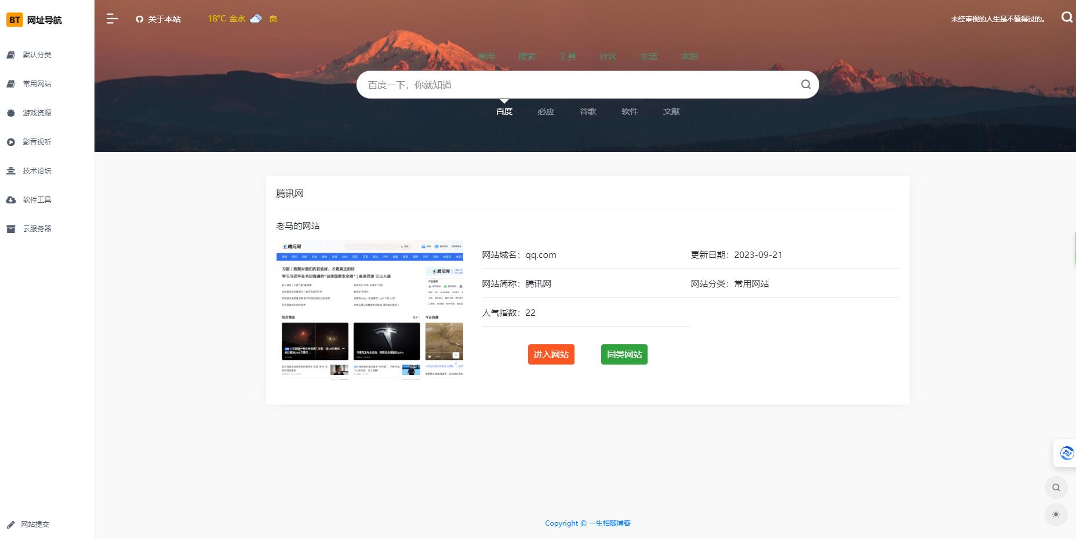Open the floating search icon bottom right
This screenshot has height=539, width=1076.
click(1056, 487)
